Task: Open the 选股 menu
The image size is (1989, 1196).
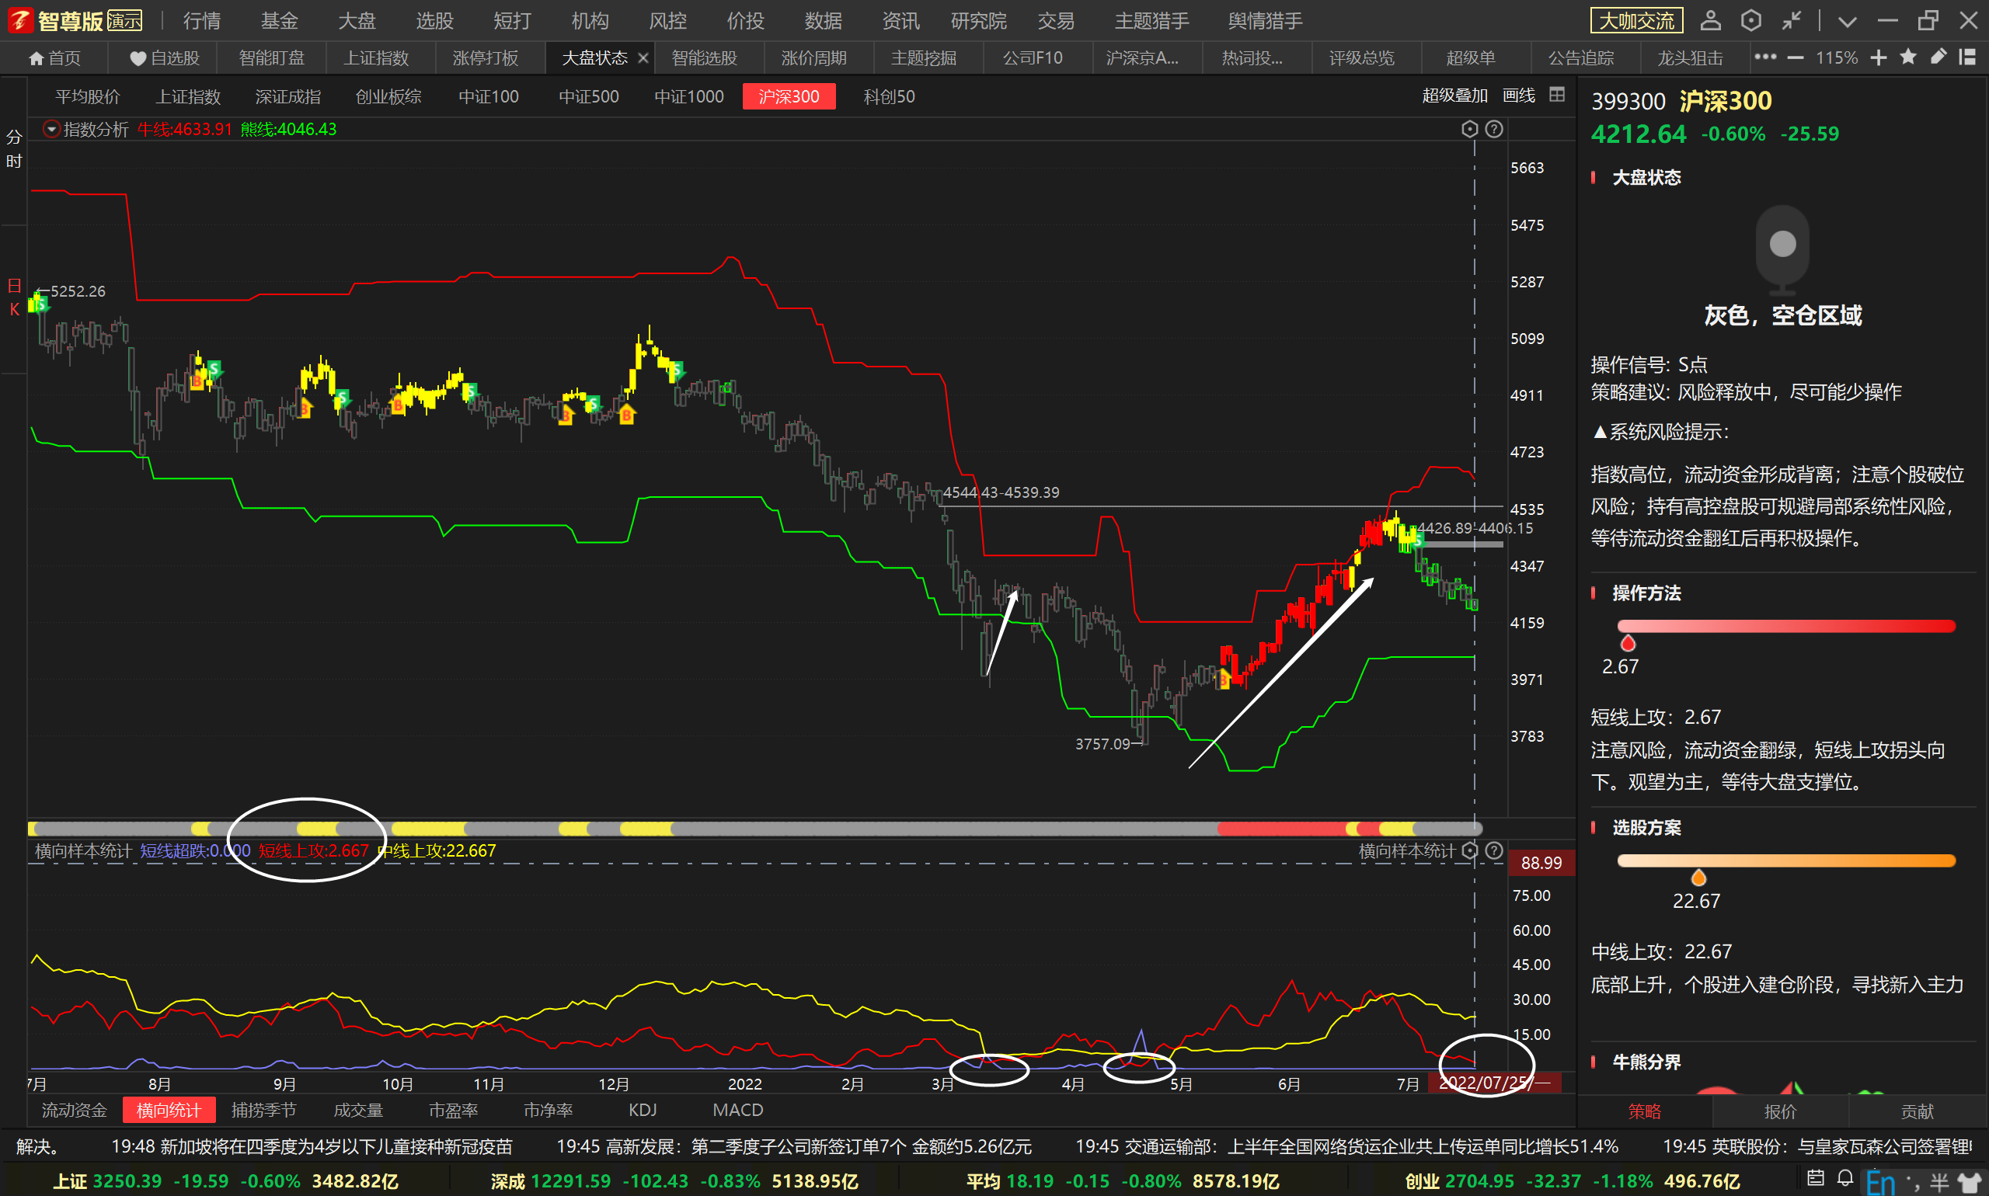Action: point(434,20)
